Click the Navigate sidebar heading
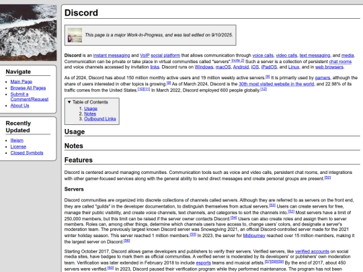 [x=18, y=72]
